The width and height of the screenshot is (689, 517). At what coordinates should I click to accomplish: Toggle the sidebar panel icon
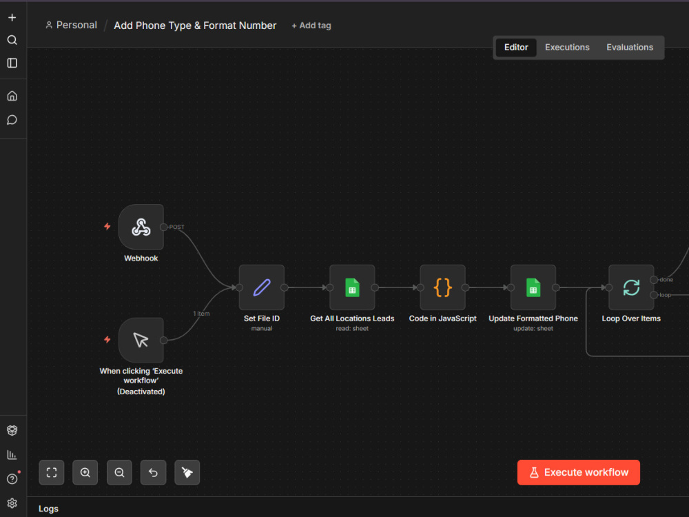coord(12,63)
